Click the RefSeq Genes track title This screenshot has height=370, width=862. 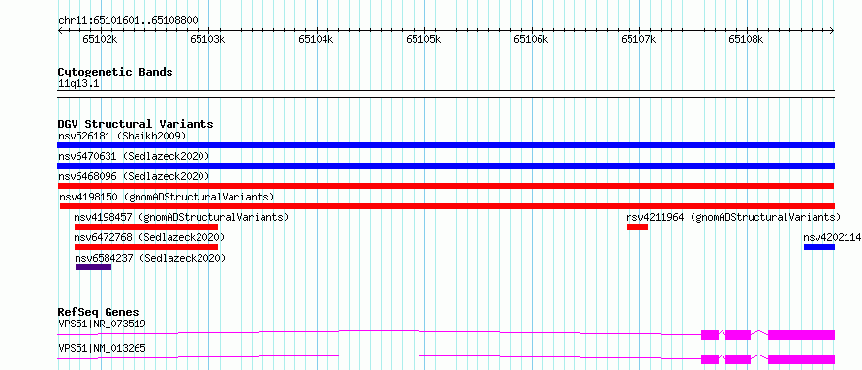pos(99,312)
